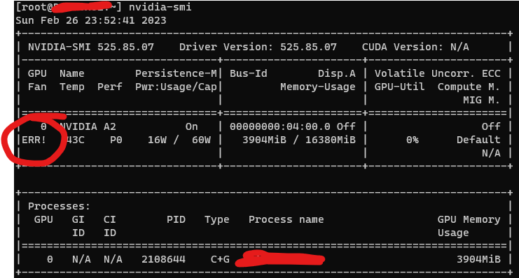Click the typed 'nvidia-smi' command
This screenshot has width=519, height=278.
pyautogui.click(x=160, y=7)
